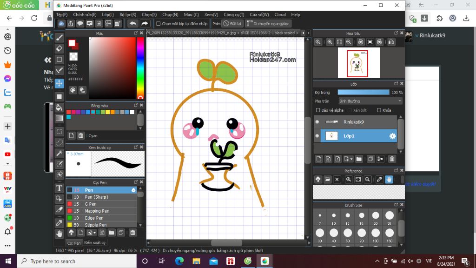Click the Undo arrow in the toolbar
Image resolution: width=476 pixels, height=268 pixels.
pos(133,23)
